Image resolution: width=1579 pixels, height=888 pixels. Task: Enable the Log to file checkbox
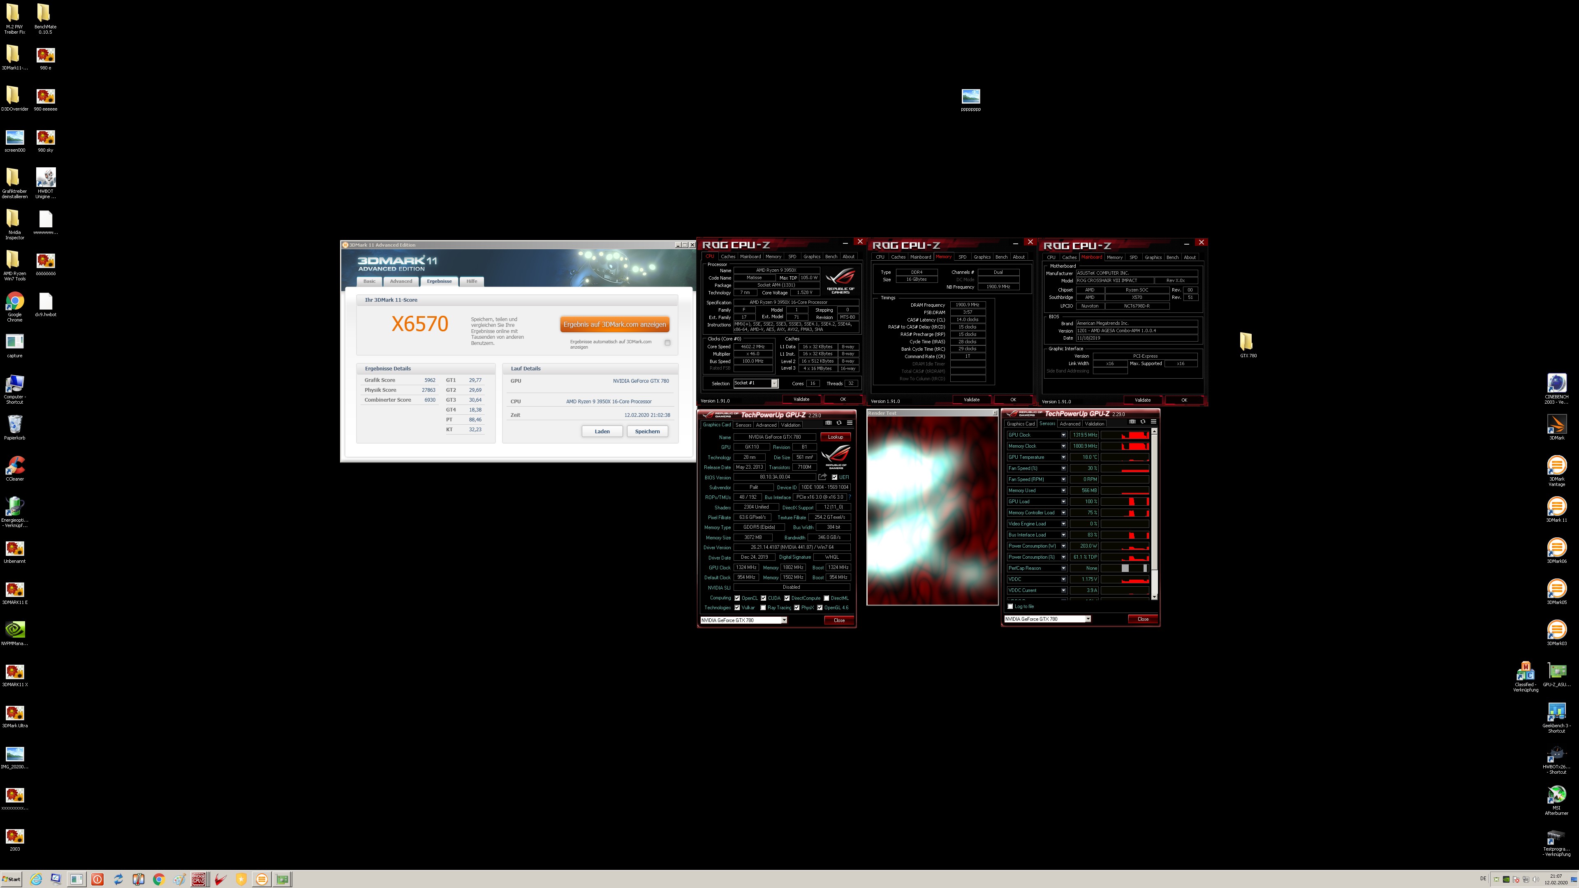point(1010,607)
